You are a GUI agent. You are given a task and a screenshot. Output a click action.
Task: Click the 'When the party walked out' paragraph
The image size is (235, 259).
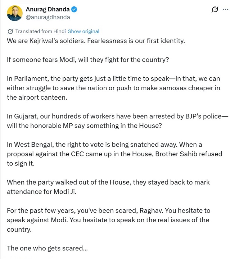coord(108,187)
